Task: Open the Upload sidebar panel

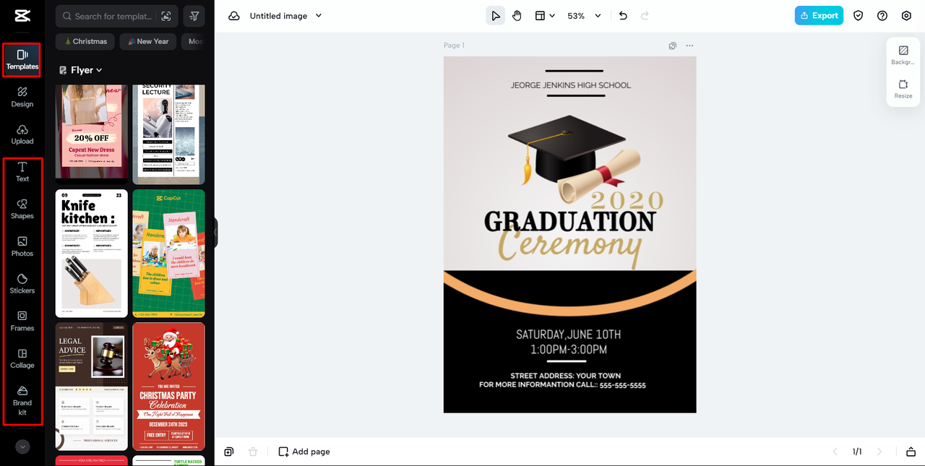Action: (x=22, y=134)
